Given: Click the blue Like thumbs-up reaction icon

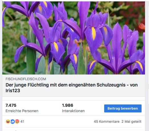Looking at the screenshot, I should (13, 122).
